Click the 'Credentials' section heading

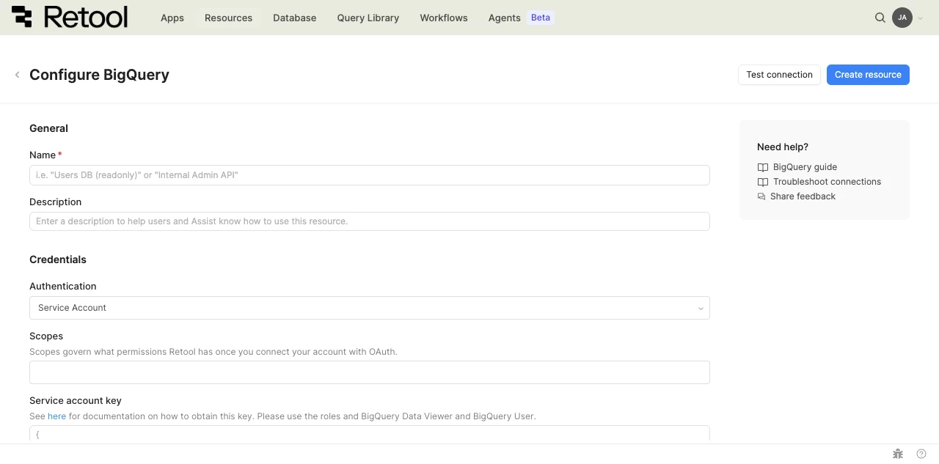[58, 259]
